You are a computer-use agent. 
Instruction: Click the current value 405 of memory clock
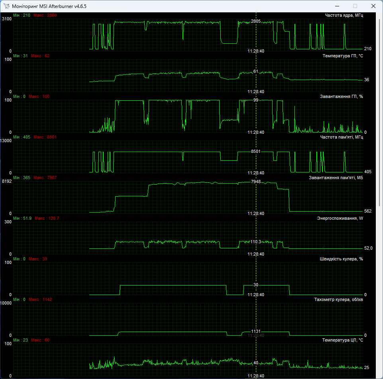click(x=367, y=172)
